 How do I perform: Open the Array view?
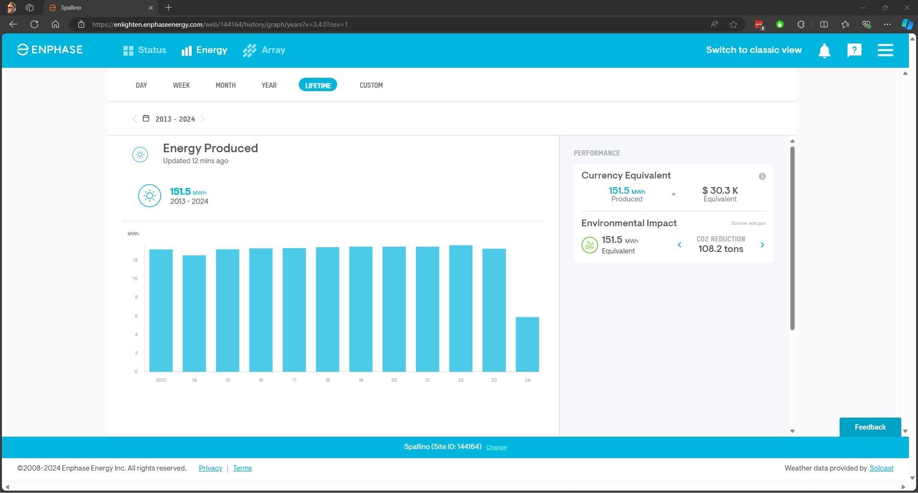pyautogui.click(x=264, y=50)
